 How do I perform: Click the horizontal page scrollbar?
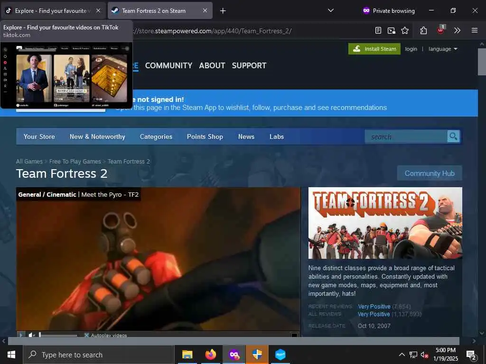coord(234,341)
